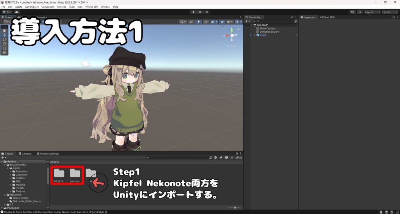400x214 pixels.
Task: Click the favorites star icon
Action: [x=232, y=158]
